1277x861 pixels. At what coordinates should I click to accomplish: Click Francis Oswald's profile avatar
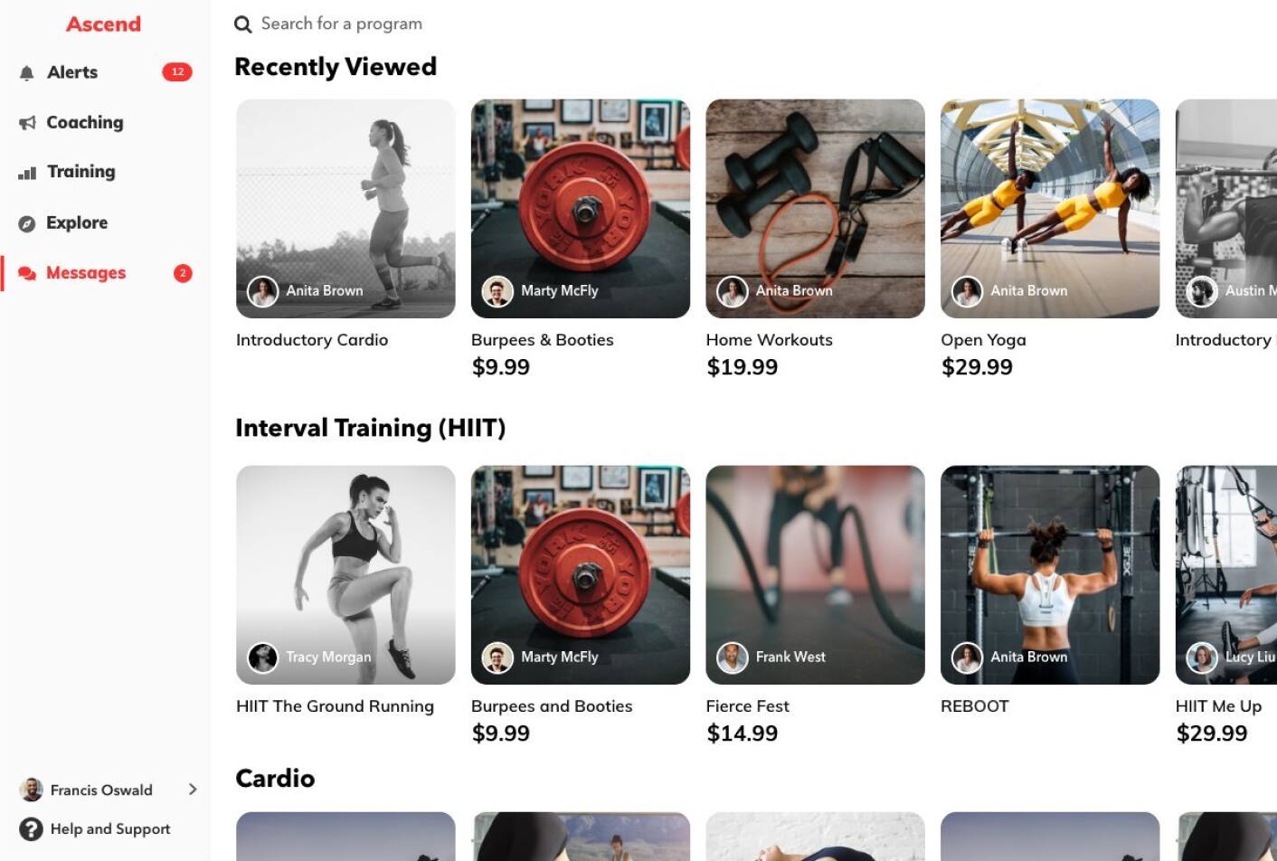31,790
